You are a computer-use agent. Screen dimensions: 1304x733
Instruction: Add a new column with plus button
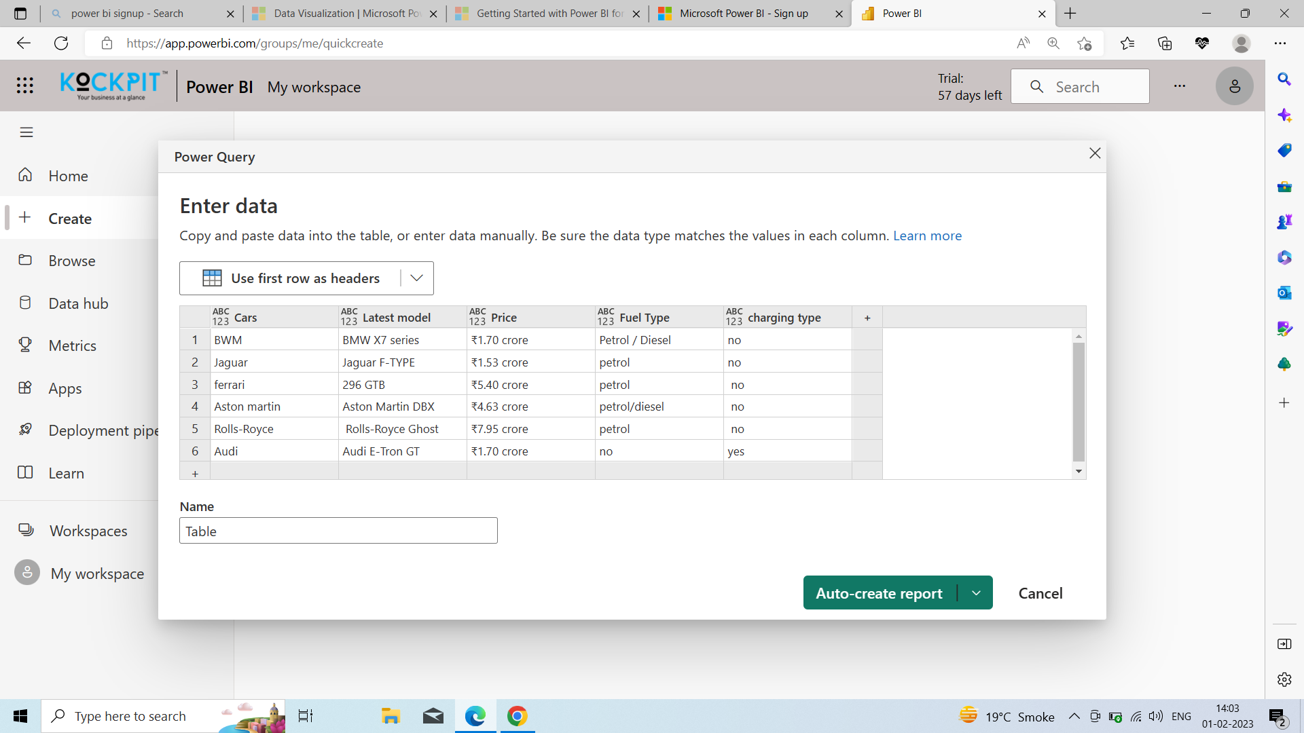tap(867, 318)
